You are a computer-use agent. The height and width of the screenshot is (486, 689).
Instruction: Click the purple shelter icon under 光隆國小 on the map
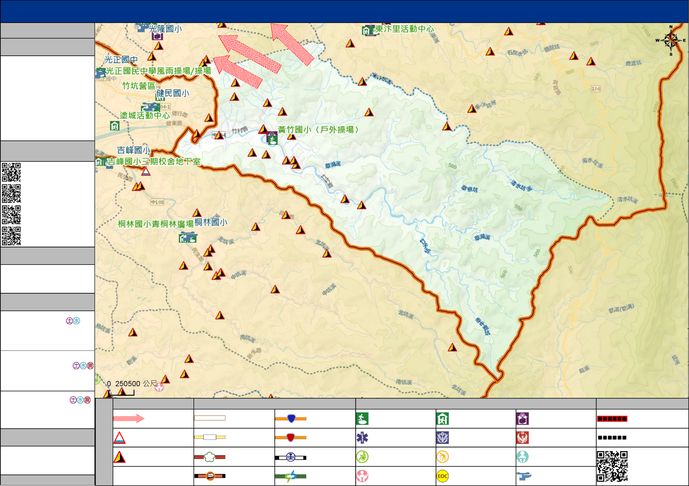[x=157, y=36]
